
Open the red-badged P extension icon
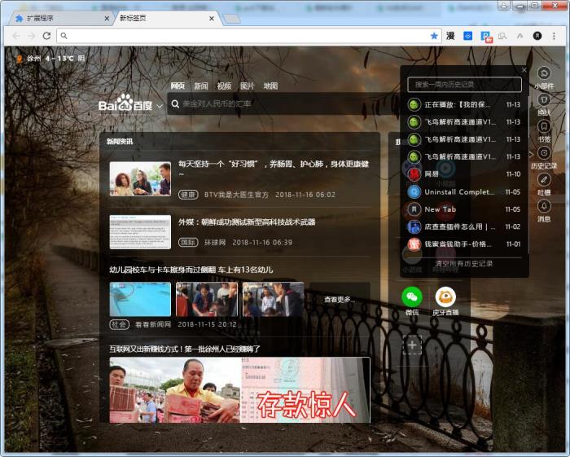coord(485,37)
